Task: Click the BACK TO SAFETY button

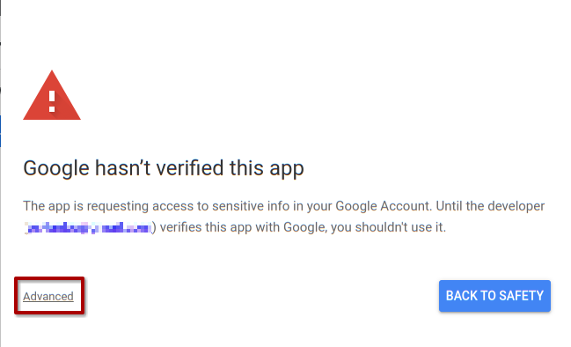Action: click(494, 296)
